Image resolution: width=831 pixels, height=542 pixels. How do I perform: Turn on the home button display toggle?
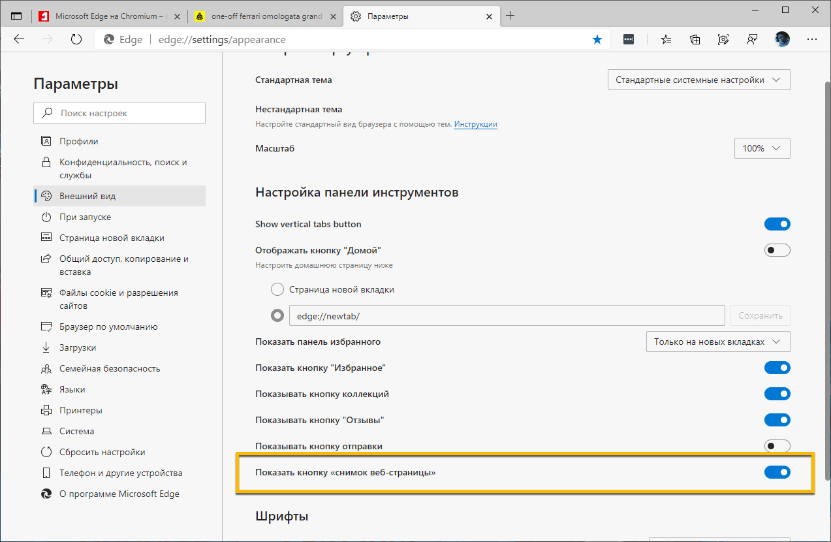click(x=777, y=249)
